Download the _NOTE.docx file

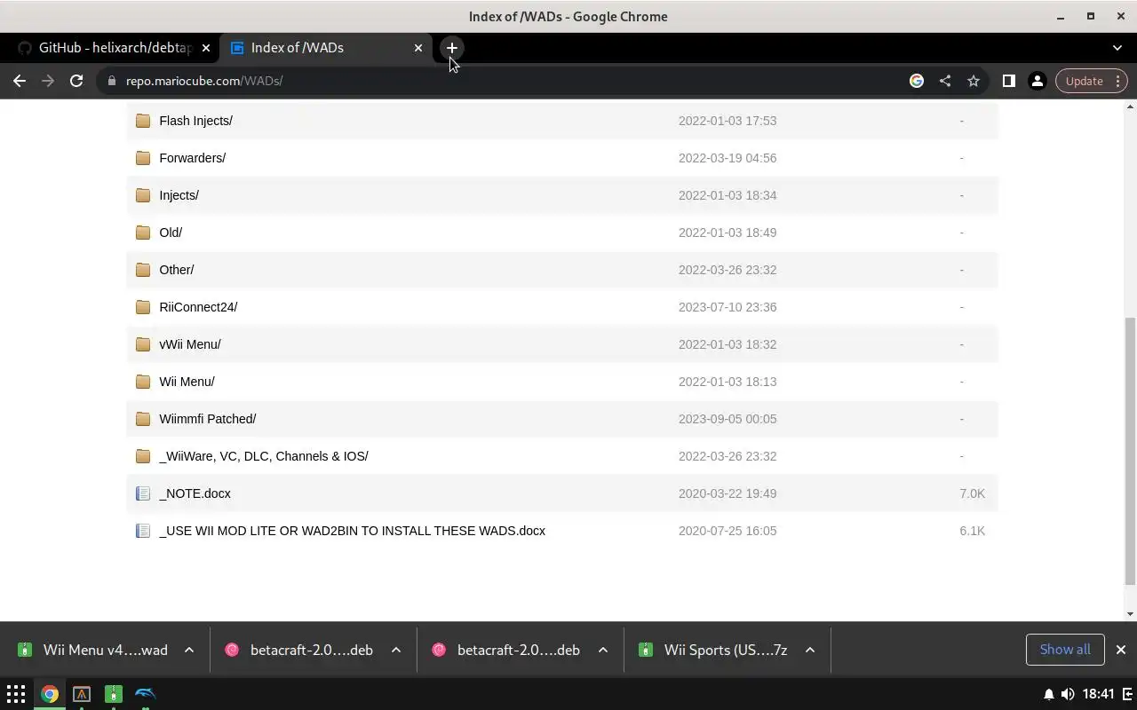(x=195, y=493)
